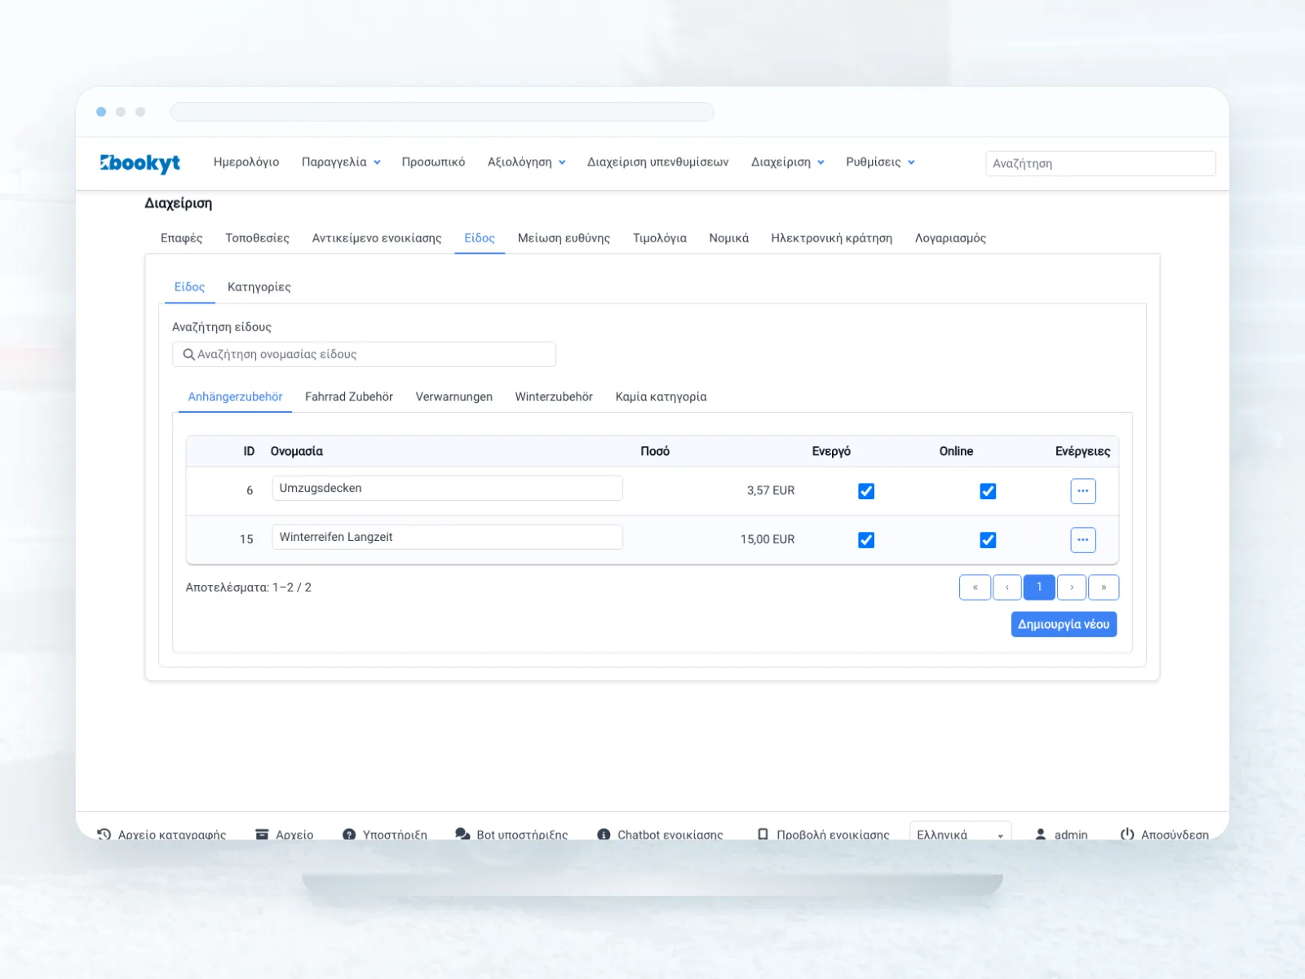The height and width of the screenshot is (979, 1305).
Task: Click the Chatbot ενοικίασης info icon
Action: tap(604, 834)
